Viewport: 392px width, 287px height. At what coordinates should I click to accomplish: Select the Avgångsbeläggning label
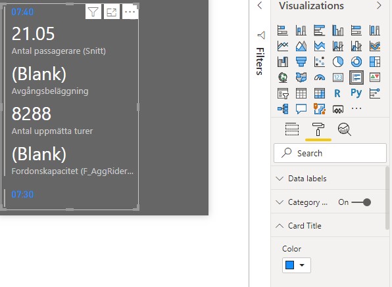pos(50,91)
